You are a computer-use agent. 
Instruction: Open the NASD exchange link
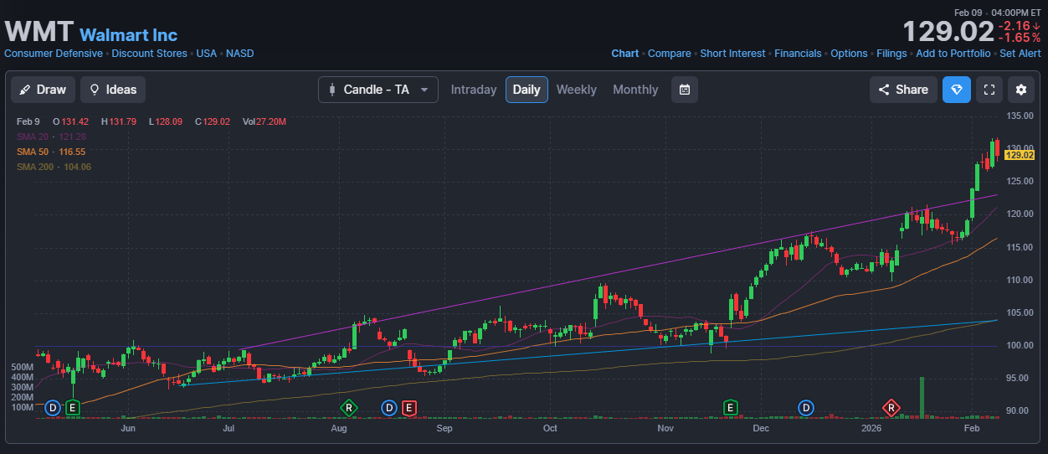tap(239, 54)
